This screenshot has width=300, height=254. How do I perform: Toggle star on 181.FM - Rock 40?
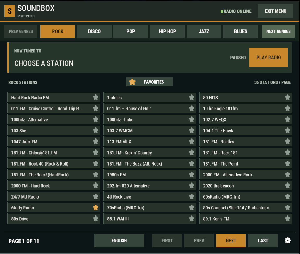pos(96,163)
